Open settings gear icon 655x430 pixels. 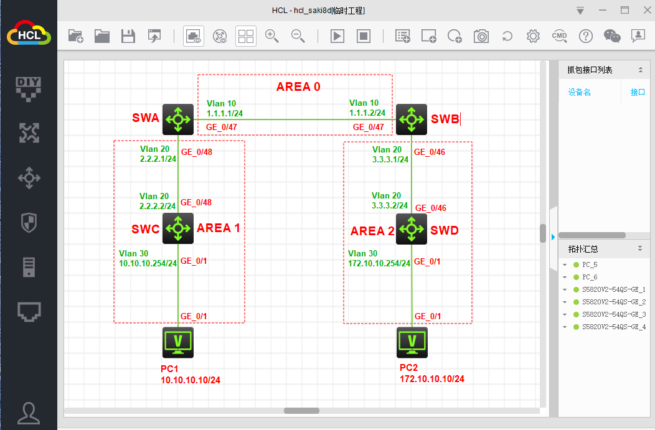tap(533, 36)
